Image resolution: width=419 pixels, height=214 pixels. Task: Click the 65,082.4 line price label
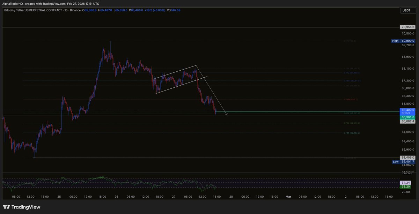coord(407,121)
